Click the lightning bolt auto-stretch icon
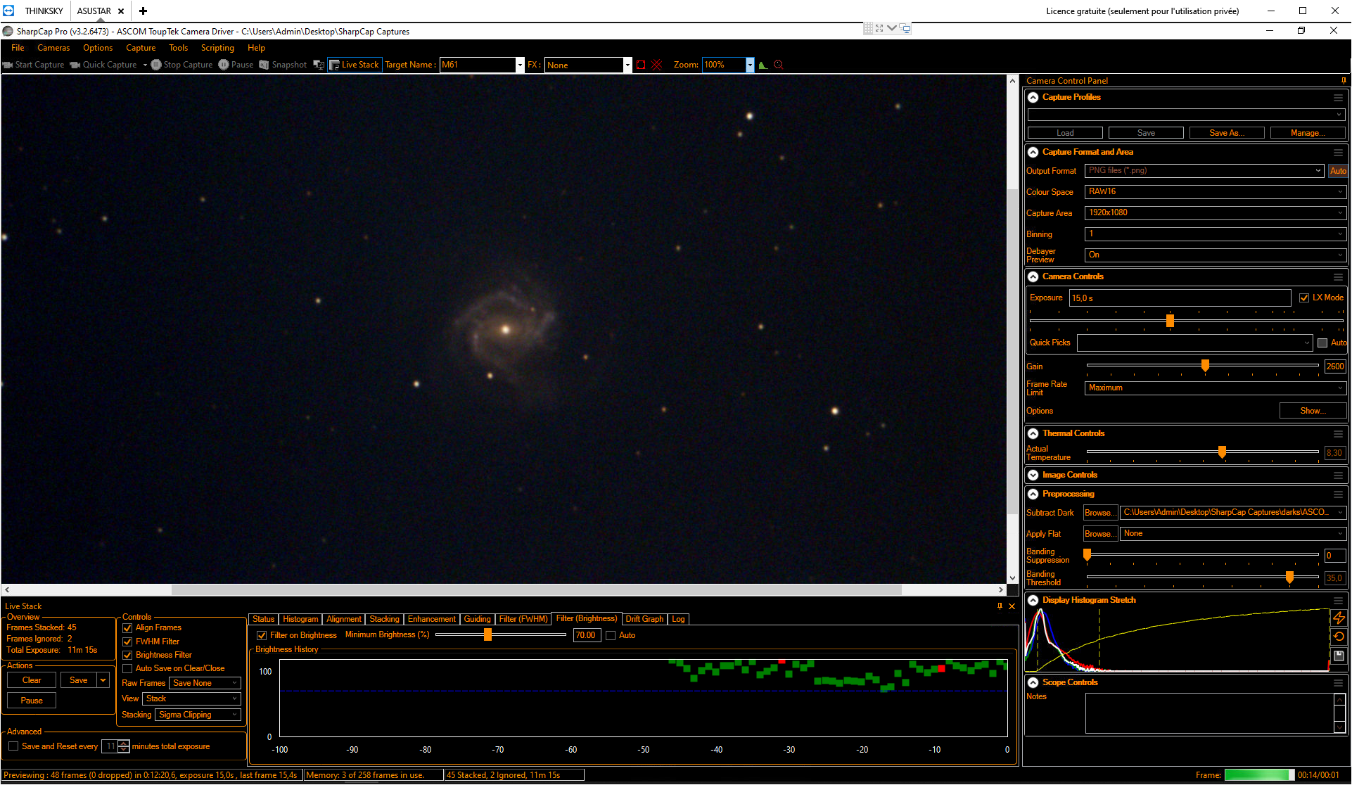 click(1339, 618)
